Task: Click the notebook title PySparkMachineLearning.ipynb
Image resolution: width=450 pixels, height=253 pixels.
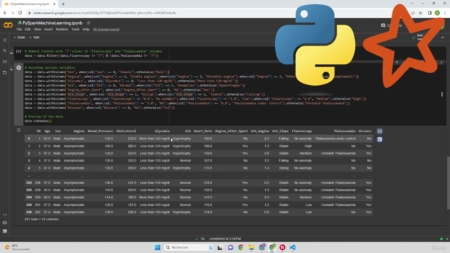Action: (53, 23)
